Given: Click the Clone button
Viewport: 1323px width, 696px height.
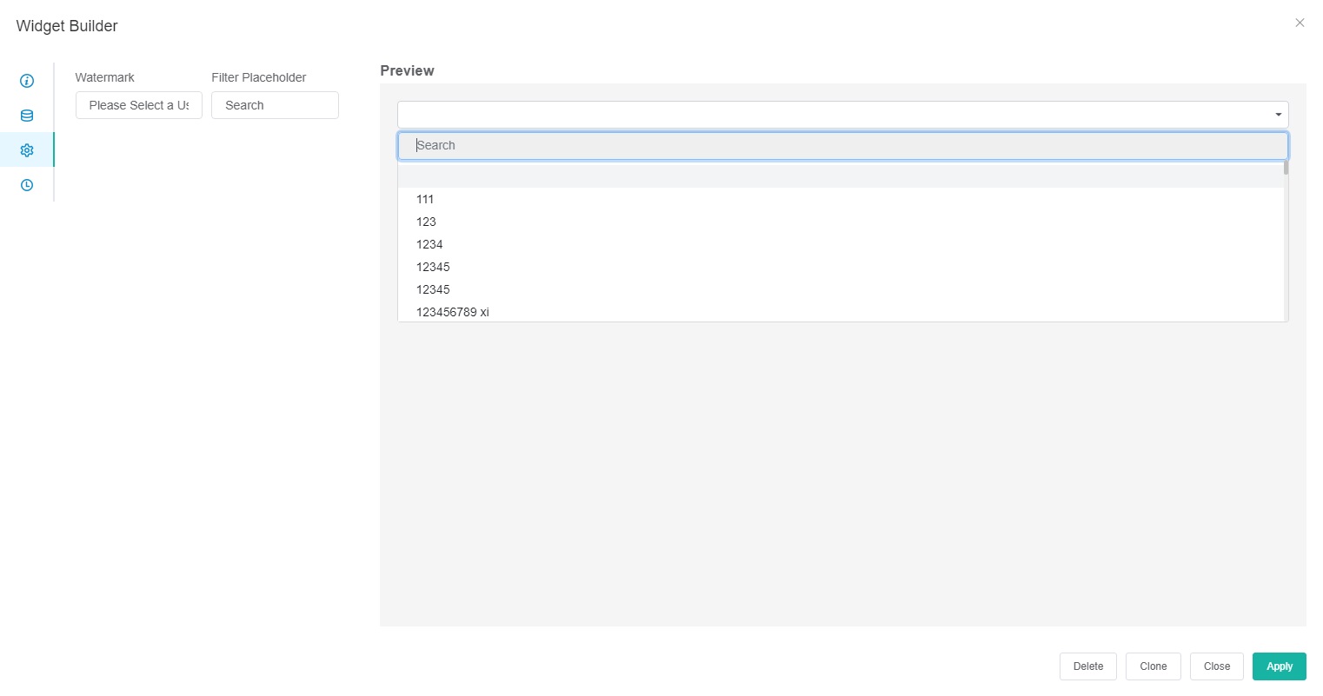Looking at the screenshot, I should coord(1153,666).
